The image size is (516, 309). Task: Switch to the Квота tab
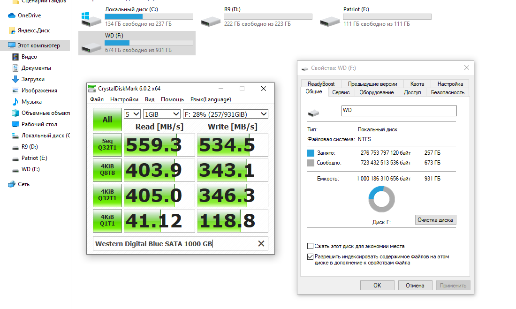pyautogui.click(x=417, y=84)
